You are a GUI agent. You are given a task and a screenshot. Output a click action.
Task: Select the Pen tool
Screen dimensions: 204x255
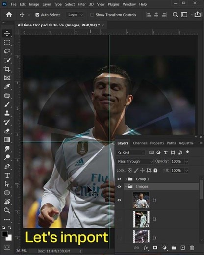click(7, 166)
